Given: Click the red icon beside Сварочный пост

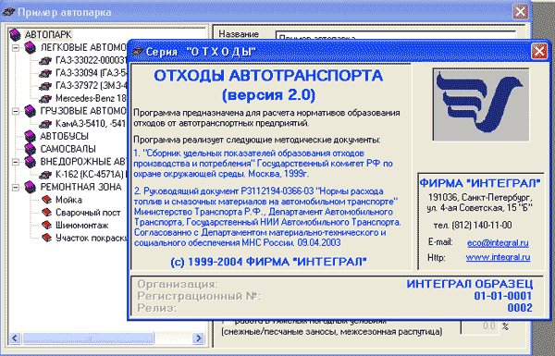Looking at the screenshot, I should point(46,213).
